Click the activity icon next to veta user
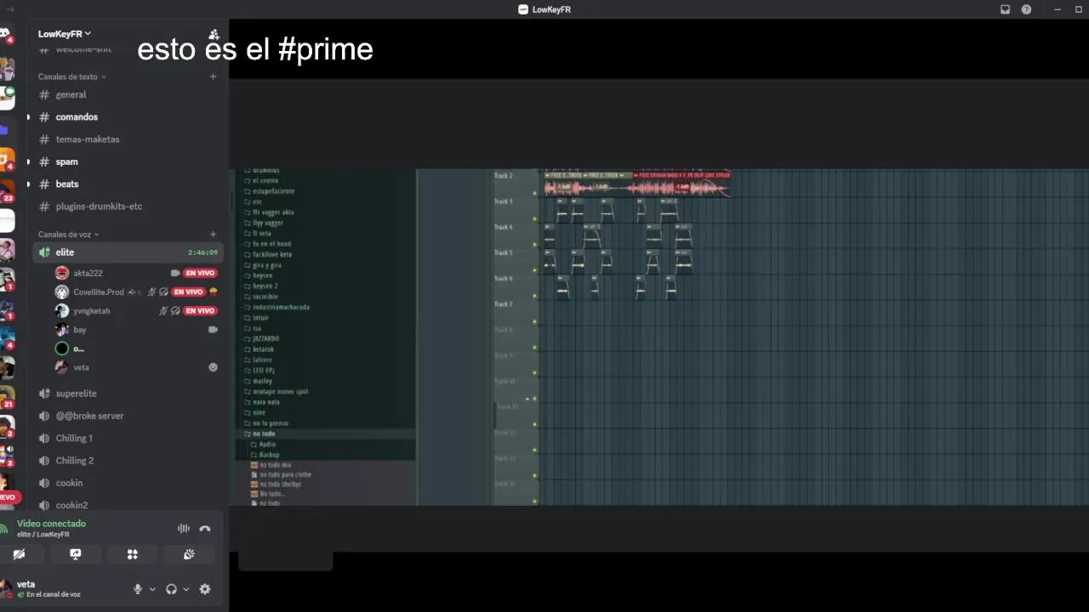This screenshot has width=1089, height=612. (x=213, y=367)
